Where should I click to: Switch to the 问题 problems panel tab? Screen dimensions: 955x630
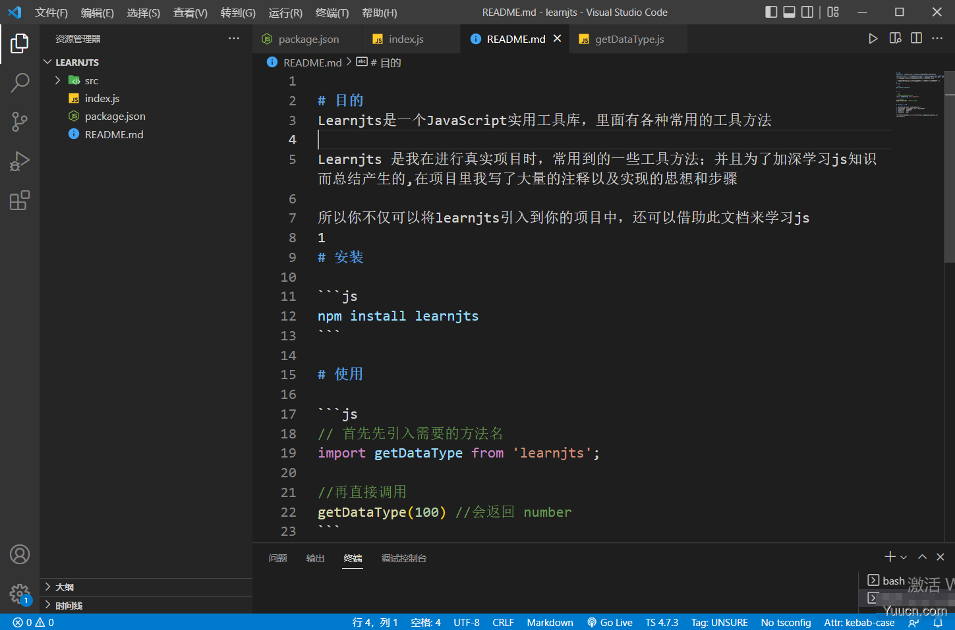[277, 558]
